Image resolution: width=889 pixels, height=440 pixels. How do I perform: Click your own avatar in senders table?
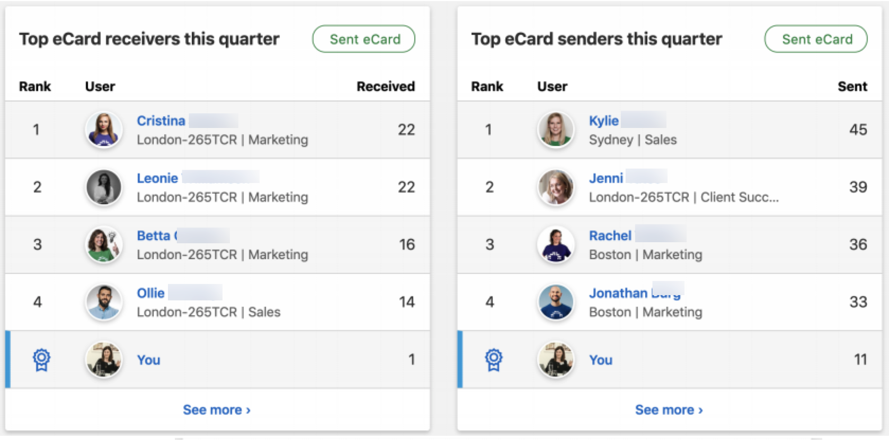pyautogui.click(x=555, y=360)
